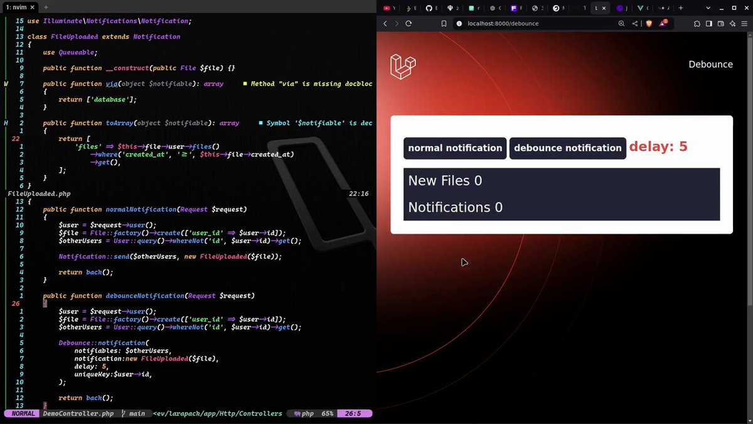Click the 'New Files 0' text
753x424 pixels.
[445, 181]
